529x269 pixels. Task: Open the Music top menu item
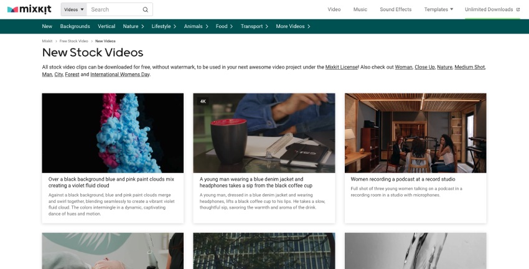coord(360,9)
